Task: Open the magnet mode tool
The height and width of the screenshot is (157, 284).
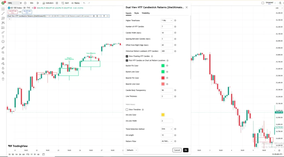Action: click(3, 59)
